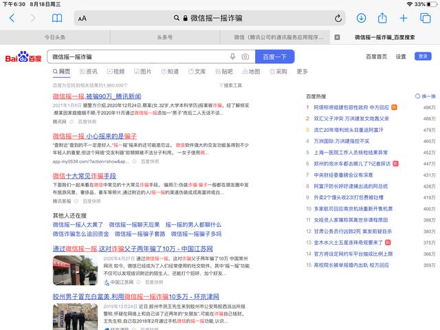Open result 微信摇一摇 被骗90万_腾讯新闻
This screenshot has height=330, width=440.
click(x=97, y=96)
